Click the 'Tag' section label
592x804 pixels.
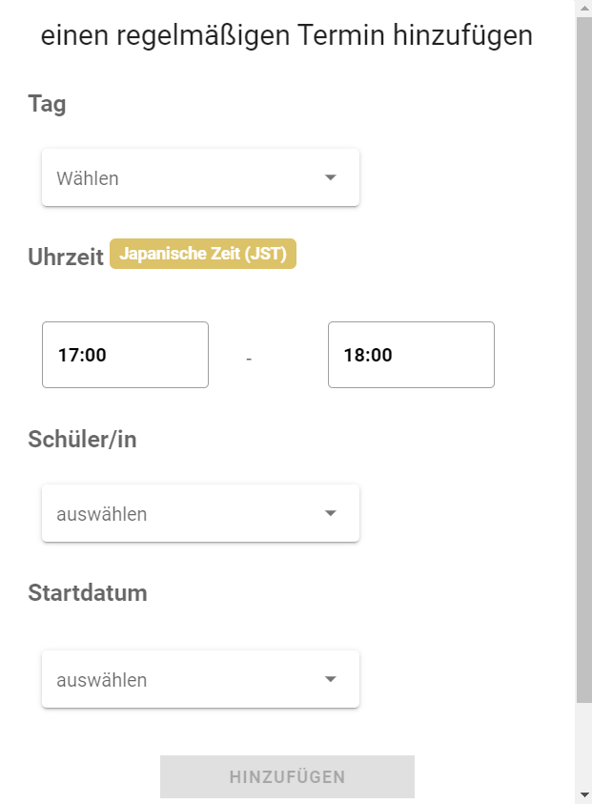tap(47, 104)
